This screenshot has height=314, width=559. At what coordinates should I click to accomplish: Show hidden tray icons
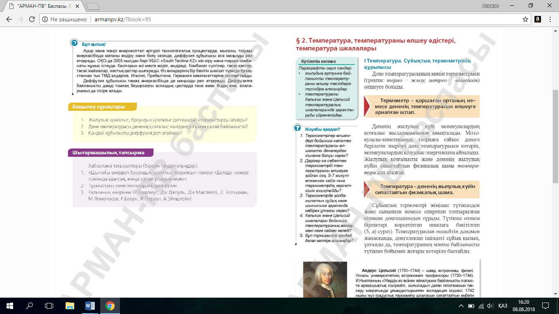[x=461, y=305]
